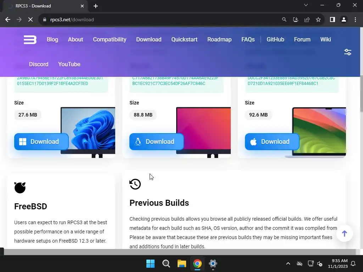This screenshot has height=272, width=363.
Task: Click the forward navigation arrow
Action: 19,20
